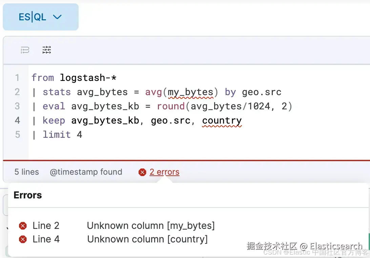Click the underlined country field on line 4
The height and width of the screenshot is (258, 370).
pos(222,121)
